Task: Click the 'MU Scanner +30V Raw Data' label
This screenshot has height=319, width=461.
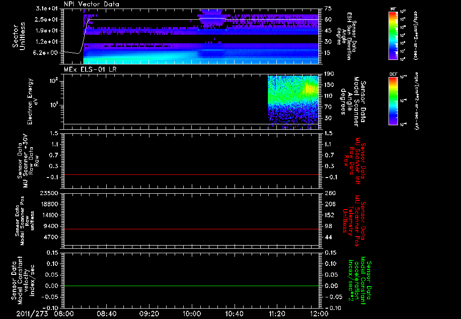Action: (x=28, y=161)
